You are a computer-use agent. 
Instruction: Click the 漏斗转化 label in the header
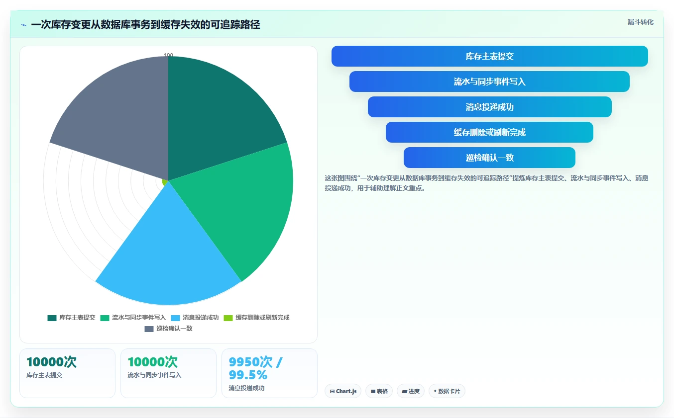641,22
